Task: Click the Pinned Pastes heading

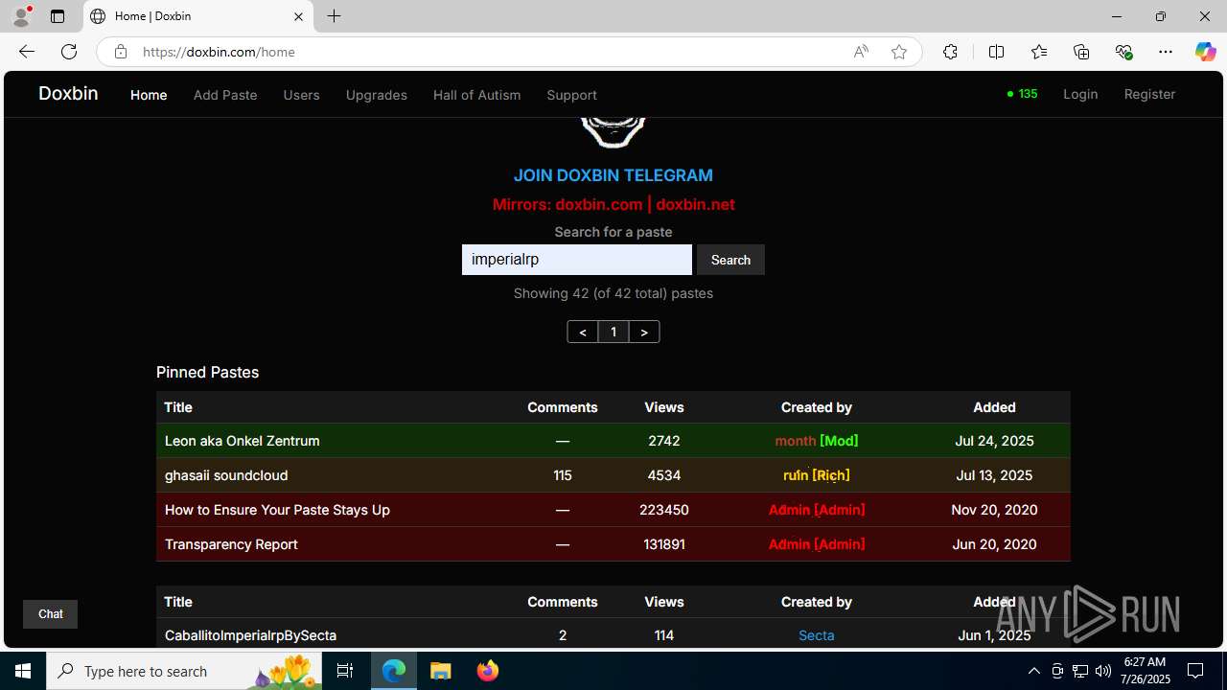Action: [207, 372]
